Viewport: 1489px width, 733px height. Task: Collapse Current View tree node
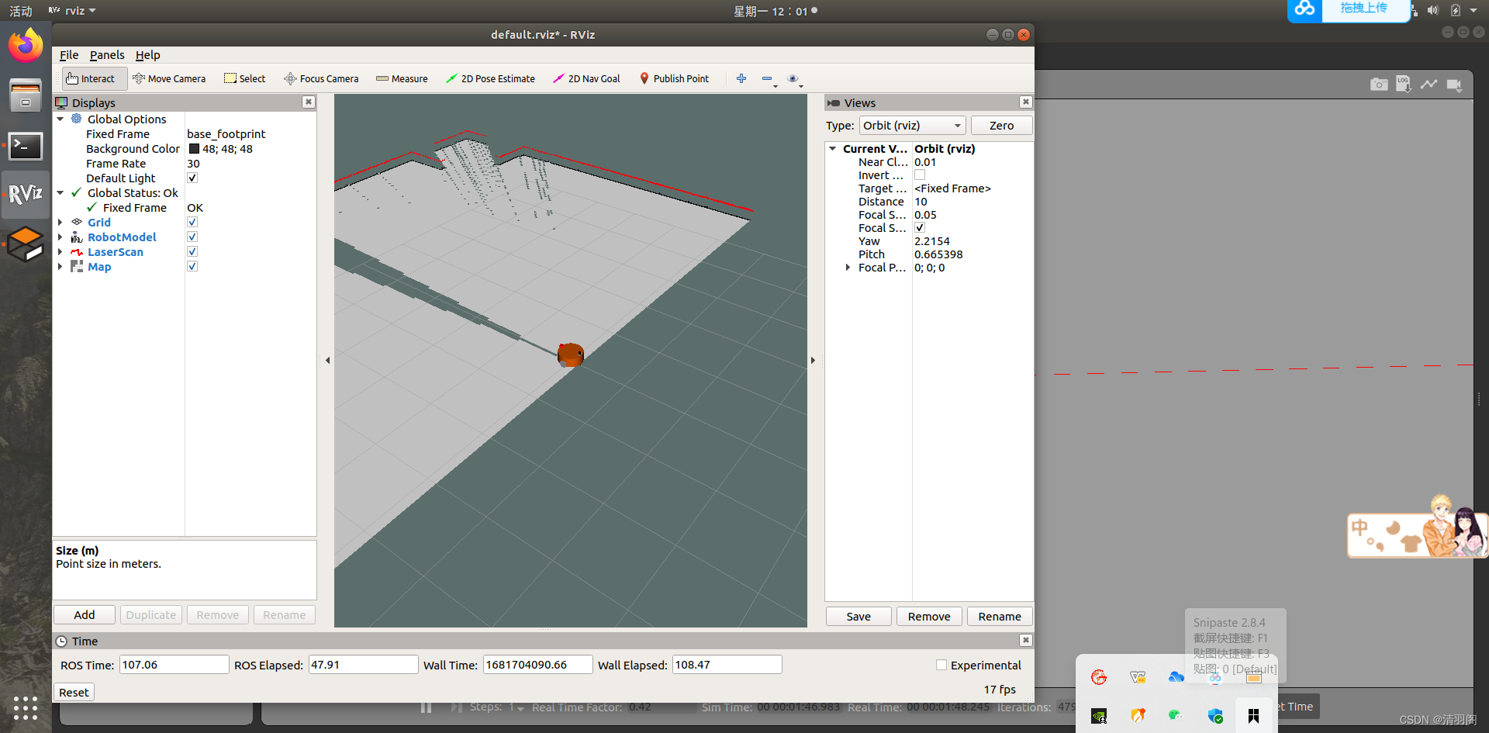(832, 148)
